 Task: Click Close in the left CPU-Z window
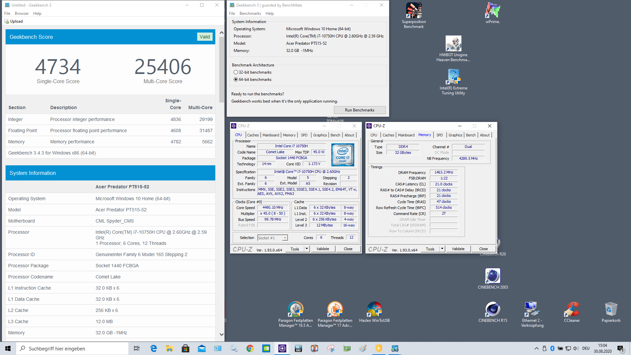click(x=348, y=249)
